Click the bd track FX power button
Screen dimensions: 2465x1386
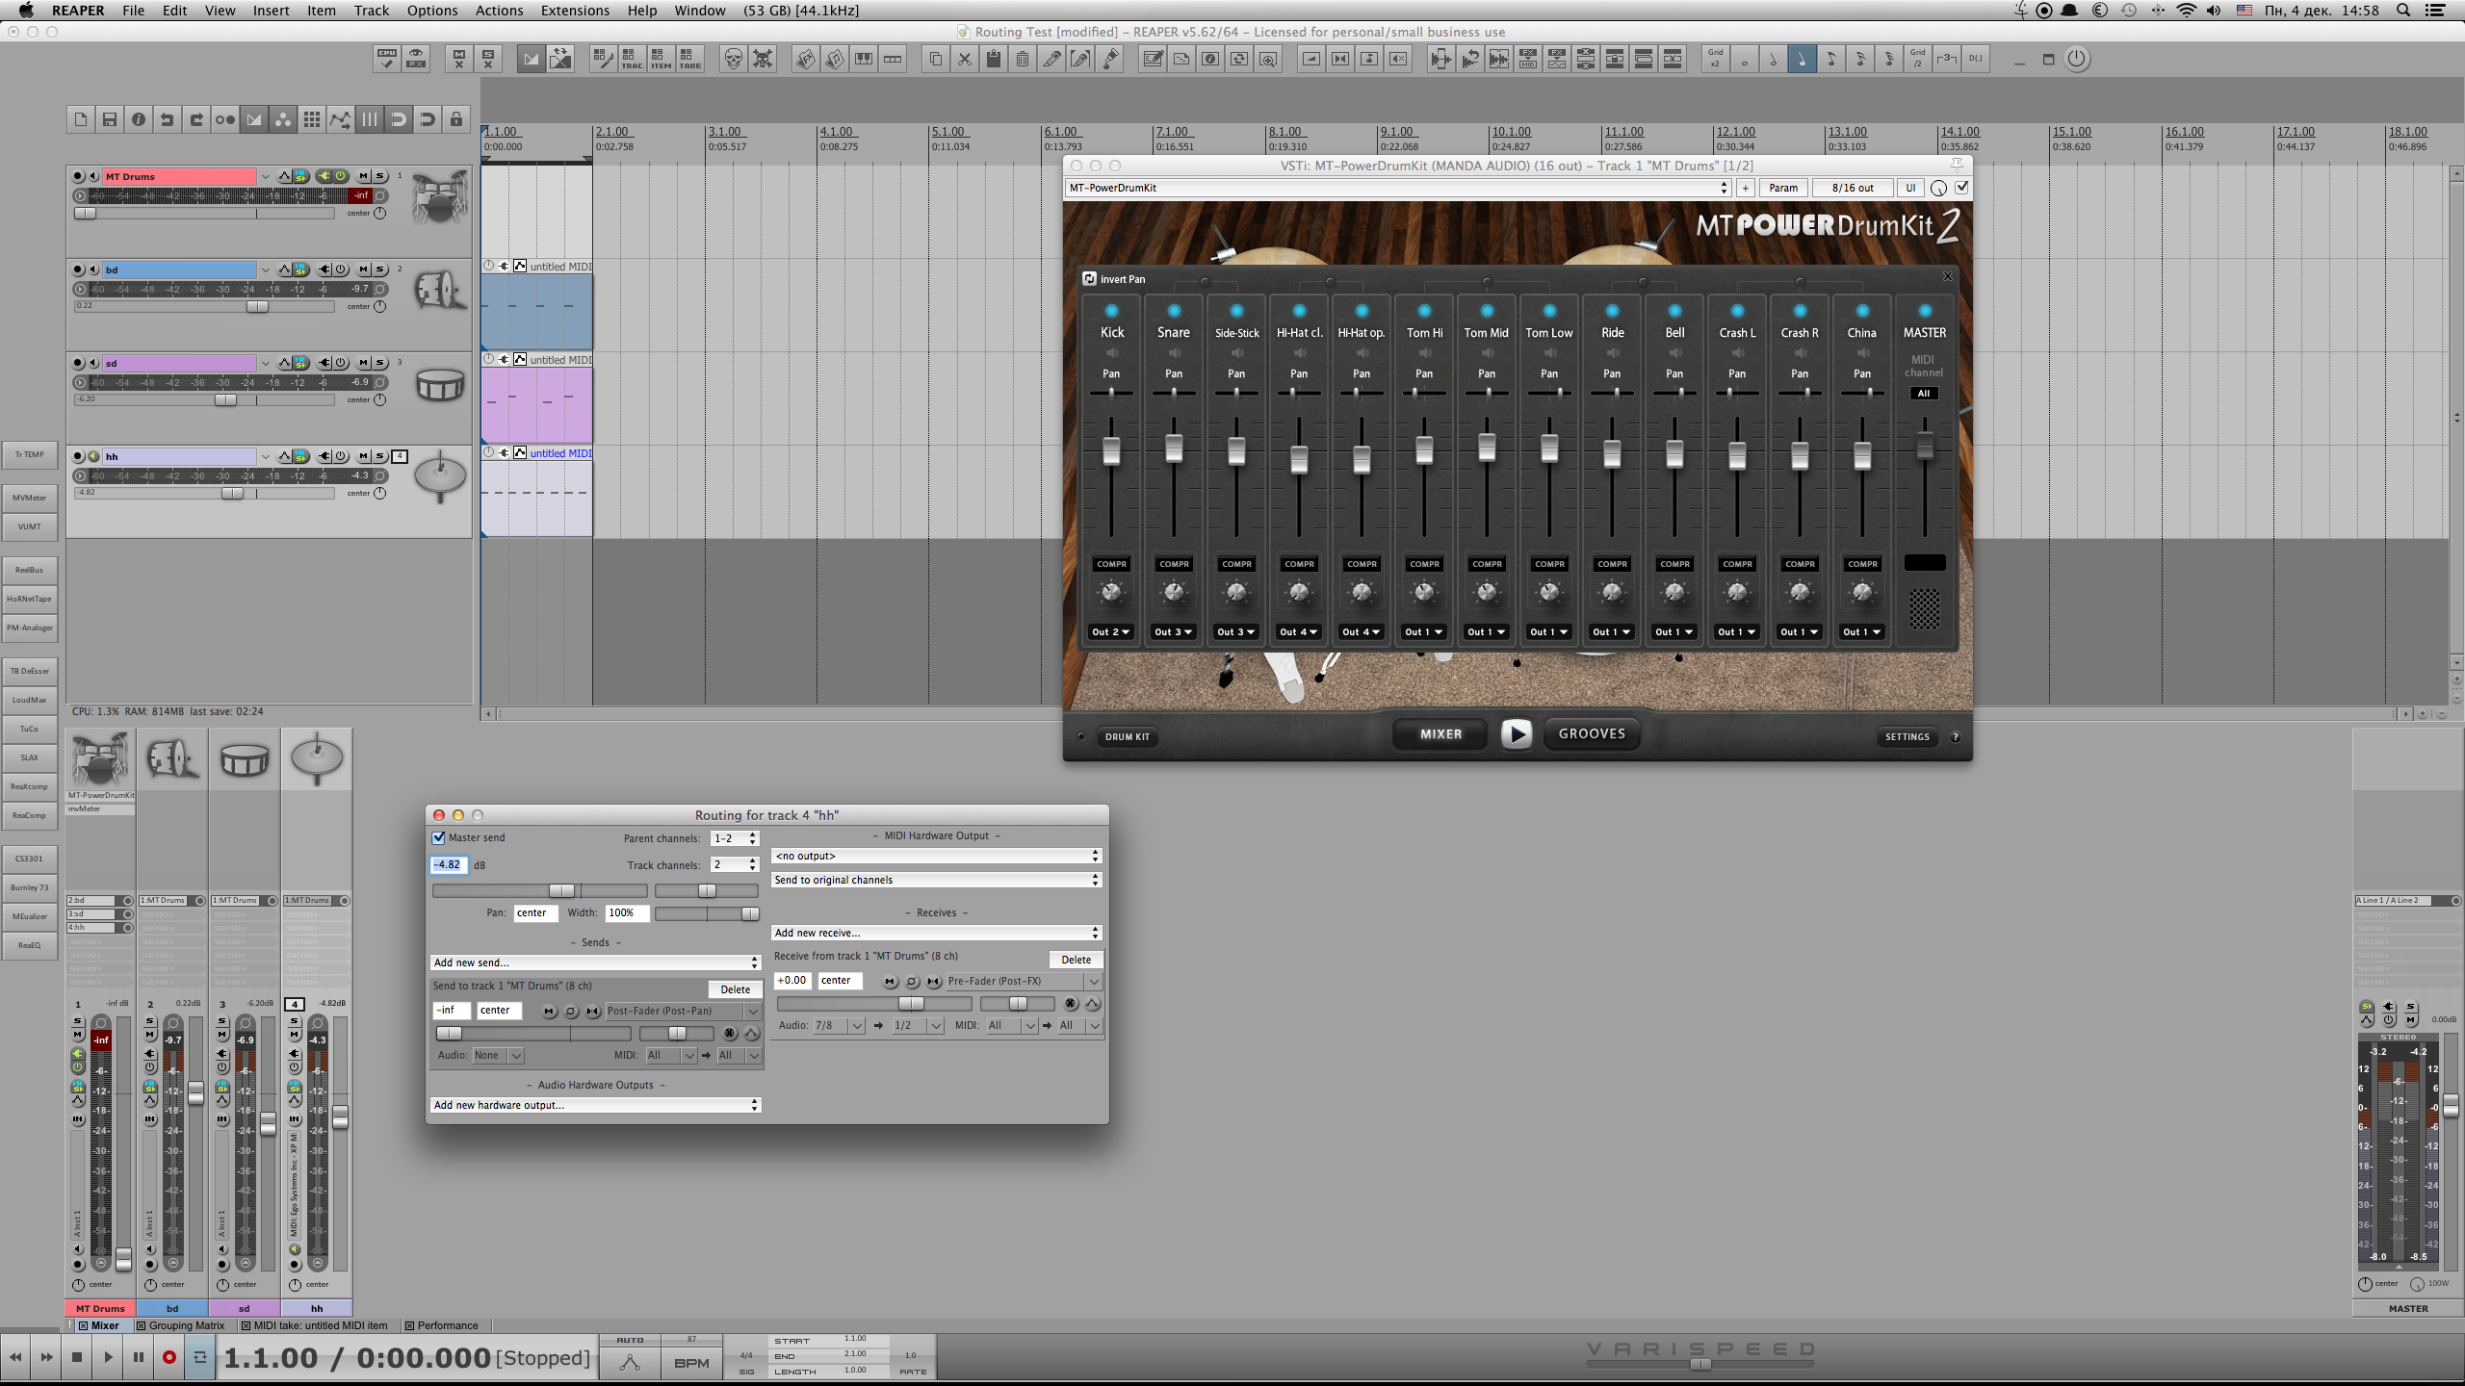[x=341, y=269]
